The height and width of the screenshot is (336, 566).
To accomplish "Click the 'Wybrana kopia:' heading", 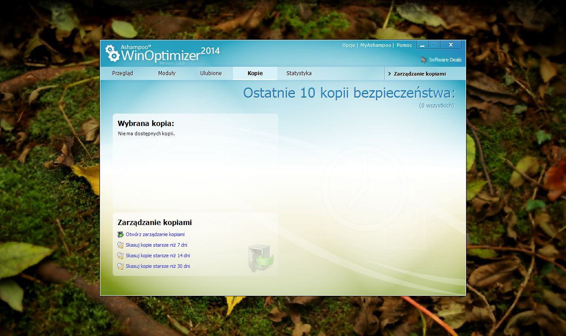I will tap(146, 123).
